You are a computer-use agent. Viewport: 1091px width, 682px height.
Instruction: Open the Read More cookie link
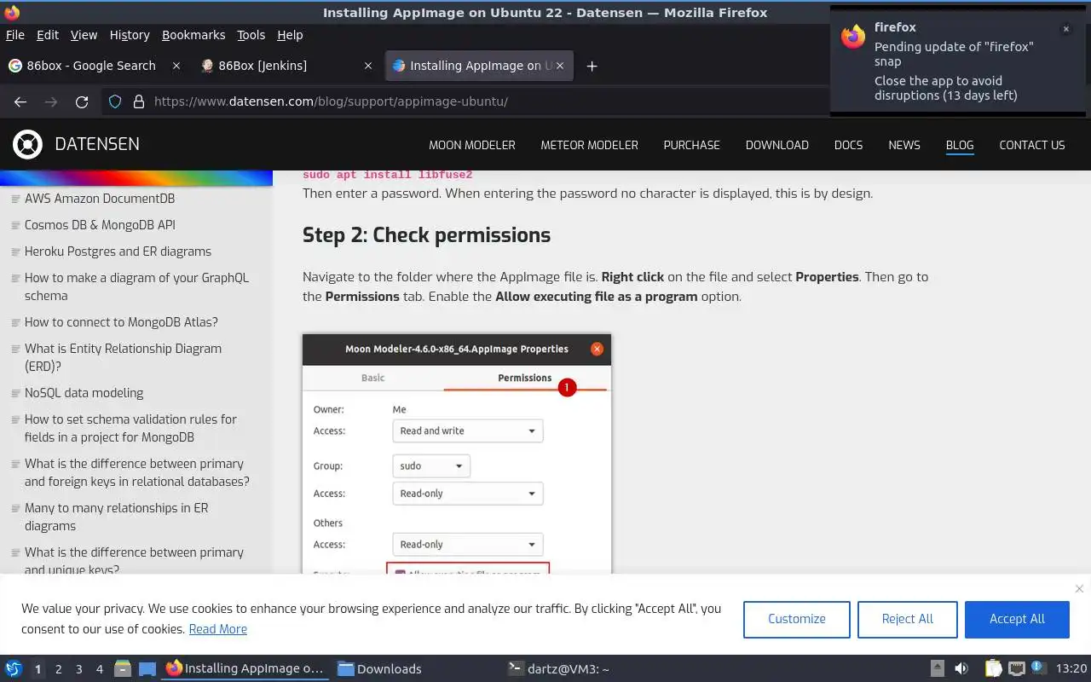point(217,629)
